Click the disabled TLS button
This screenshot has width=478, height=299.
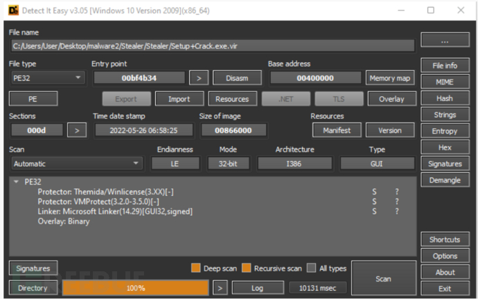[x=339, y=99]
